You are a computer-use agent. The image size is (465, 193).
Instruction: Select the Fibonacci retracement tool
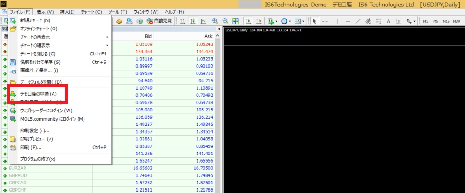[x=378, y=21]
